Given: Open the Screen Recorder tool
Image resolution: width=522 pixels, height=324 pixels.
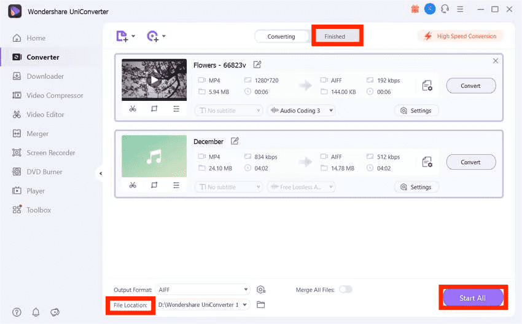Looking at the screenshot, I should 44,152.
